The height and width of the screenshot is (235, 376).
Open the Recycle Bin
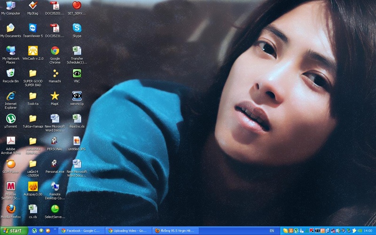[x=11, y=76]
